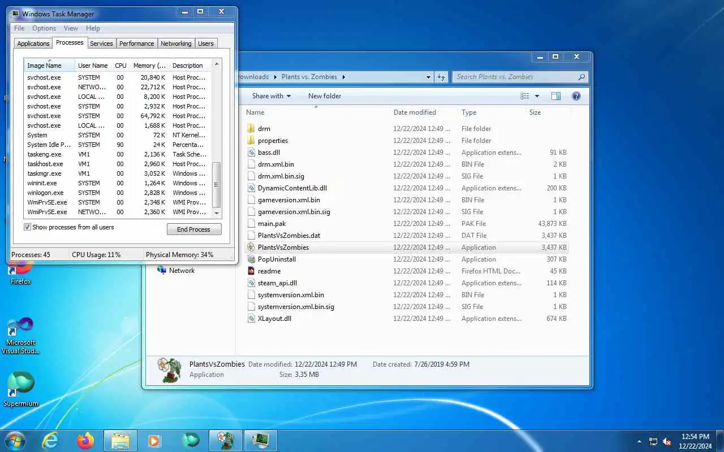Switch to the Networking tab
Screen dimensions: 724x452
pos(176,44)
